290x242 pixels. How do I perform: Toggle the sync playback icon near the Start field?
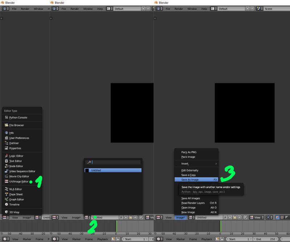[x=217, y=239]
